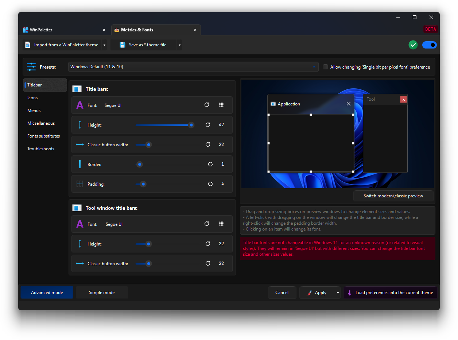
Task: Close the preview Application window X
Action: (x=349, y=104)
